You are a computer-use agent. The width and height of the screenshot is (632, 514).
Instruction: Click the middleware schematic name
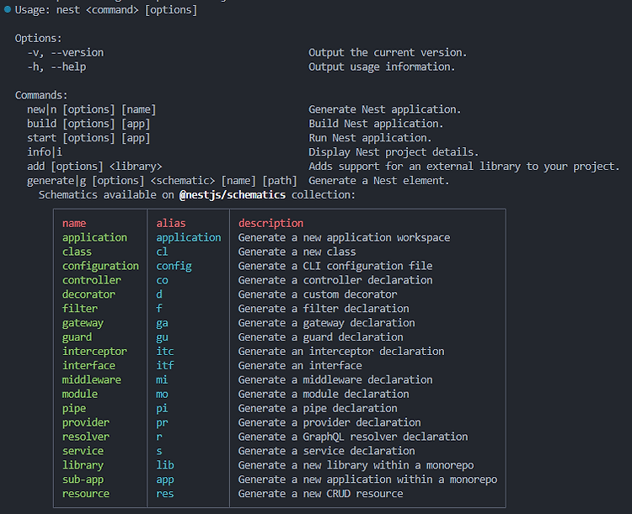[x=92, y=380]
